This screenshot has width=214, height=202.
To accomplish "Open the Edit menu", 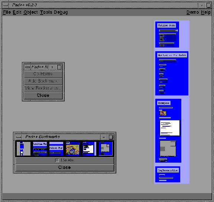I will [17, 12].
